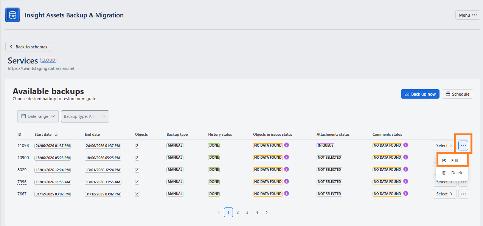Click the Attachments status column header
483x226 pixels.
tap(333, 134)
